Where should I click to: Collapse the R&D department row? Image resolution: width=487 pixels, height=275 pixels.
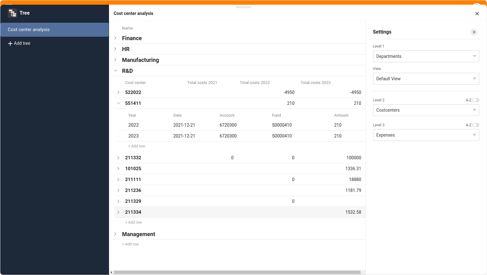(x=115, y=71)
